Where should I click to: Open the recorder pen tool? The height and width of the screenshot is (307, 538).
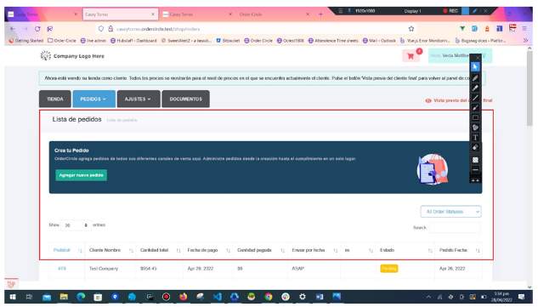click(475, 11)
